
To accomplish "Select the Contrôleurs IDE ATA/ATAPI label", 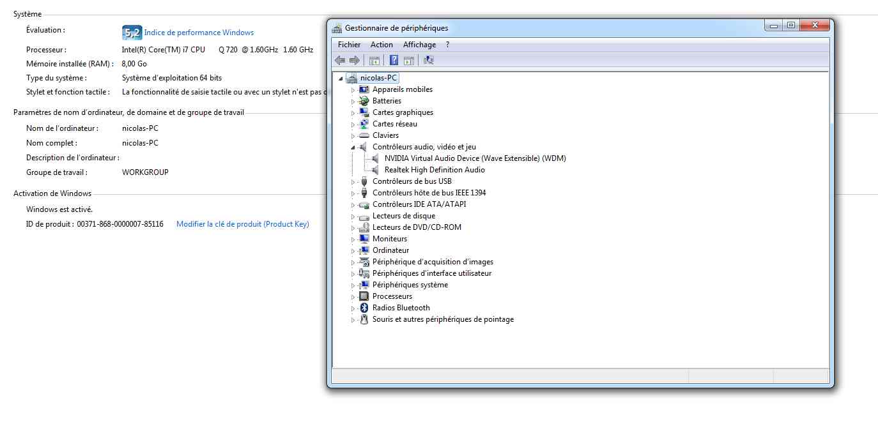I will coord(419,204).
